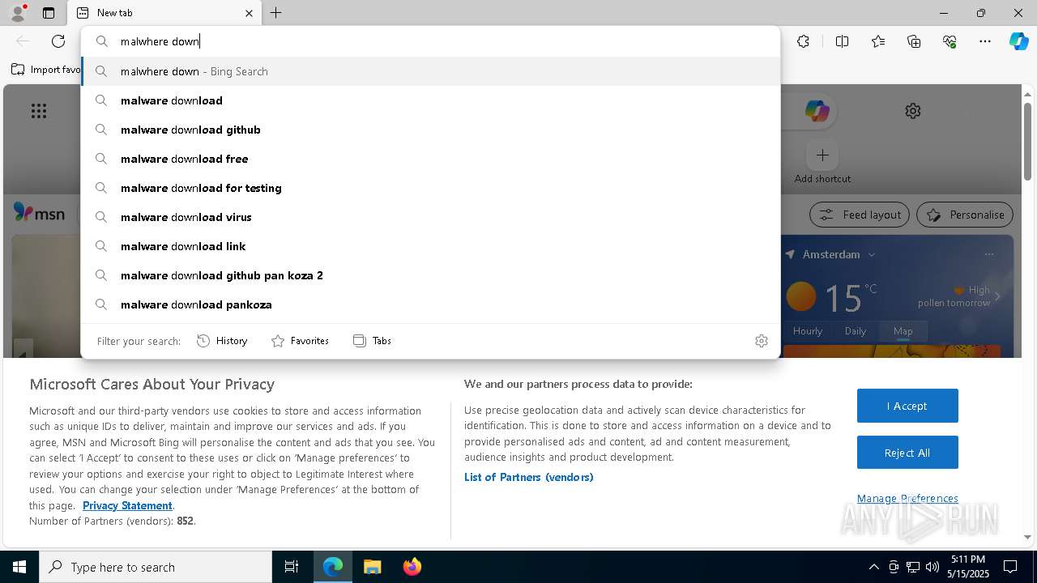Select 'malwhere down - Bing Search' suggestion
Screen dimensions: 1037x583
[x=430, y=71]
